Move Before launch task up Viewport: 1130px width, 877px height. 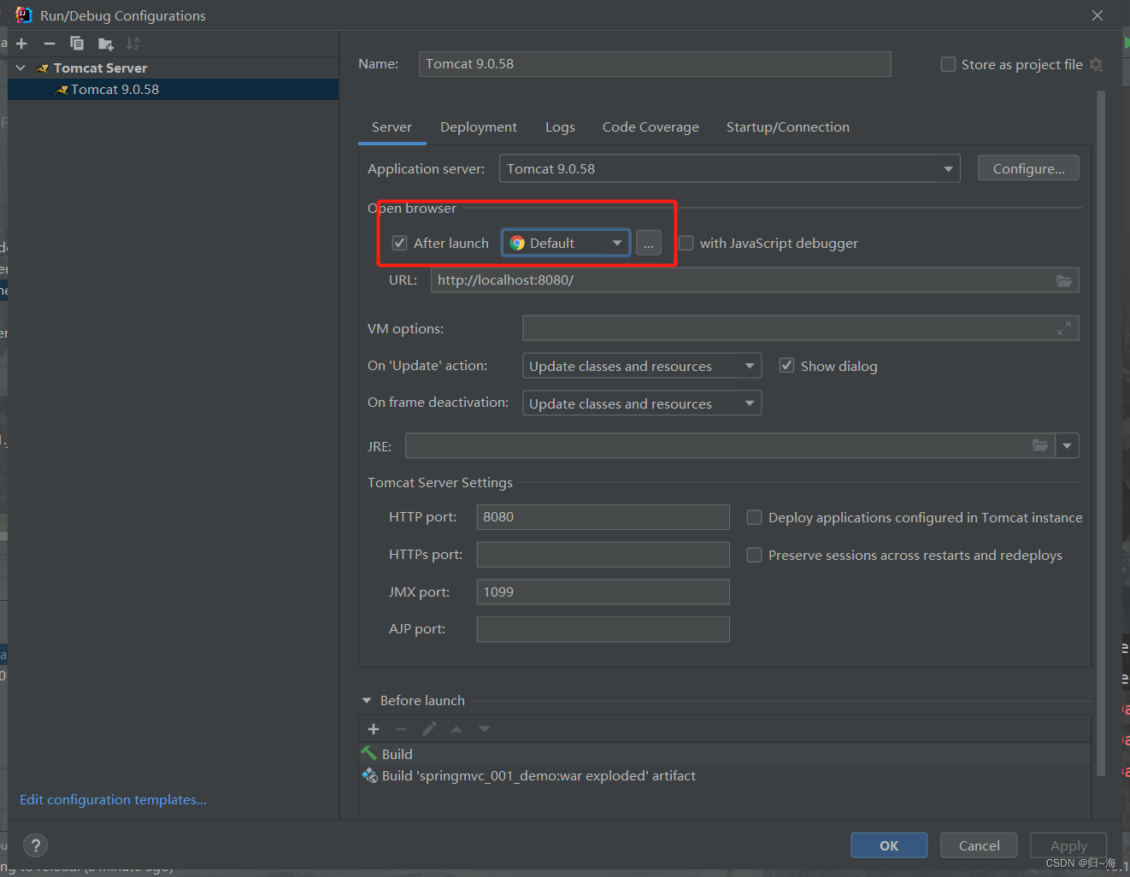pyautogui.click(x=456, y=729)
